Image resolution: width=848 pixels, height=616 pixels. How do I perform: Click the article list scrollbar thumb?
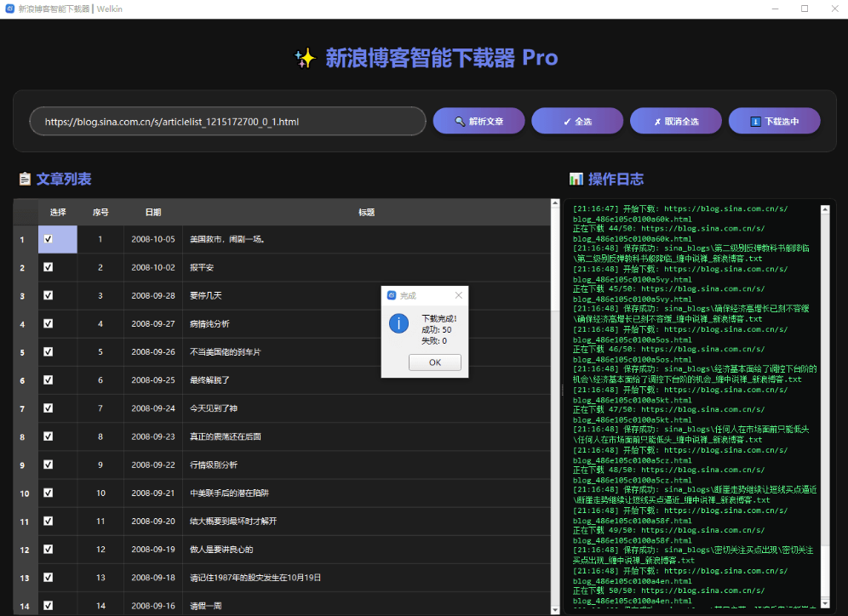pos(555,260)
